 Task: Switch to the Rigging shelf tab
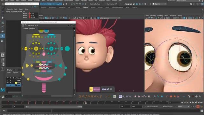tap(44, 7)
